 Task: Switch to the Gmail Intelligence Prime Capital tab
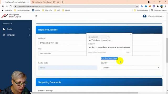coord(45,2)
